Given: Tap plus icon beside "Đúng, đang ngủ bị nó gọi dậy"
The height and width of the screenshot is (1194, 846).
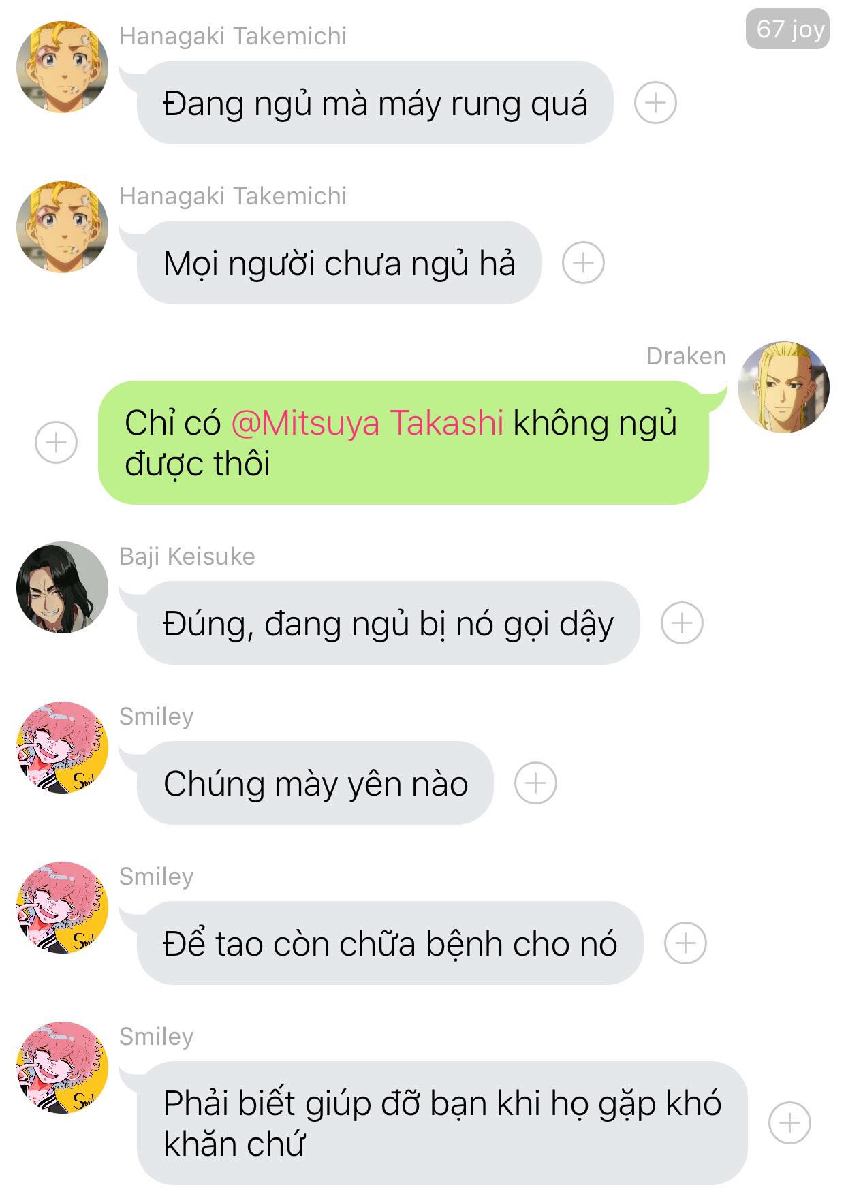Looking at the screenshot, I should pyautogui.click(x=682, y=623).
